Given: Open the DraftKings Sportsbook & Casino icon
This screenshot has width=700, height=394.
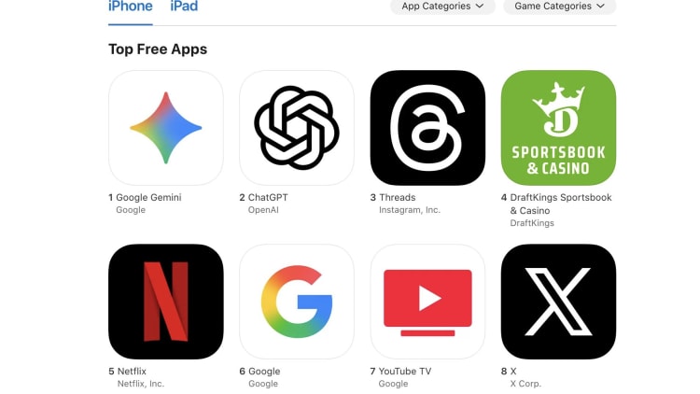Looking at the screenshot, I should coord(558,128).
